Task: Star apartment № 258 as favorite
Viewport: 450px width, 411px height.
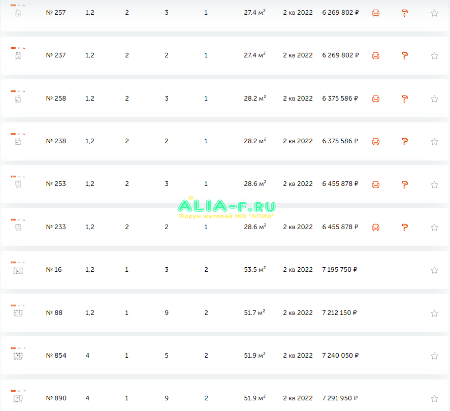Action: (434, 99)
